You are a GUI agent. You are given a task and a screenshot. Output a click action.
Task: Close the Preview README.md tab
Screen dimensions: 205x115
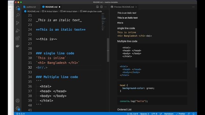tap(136, 7)
